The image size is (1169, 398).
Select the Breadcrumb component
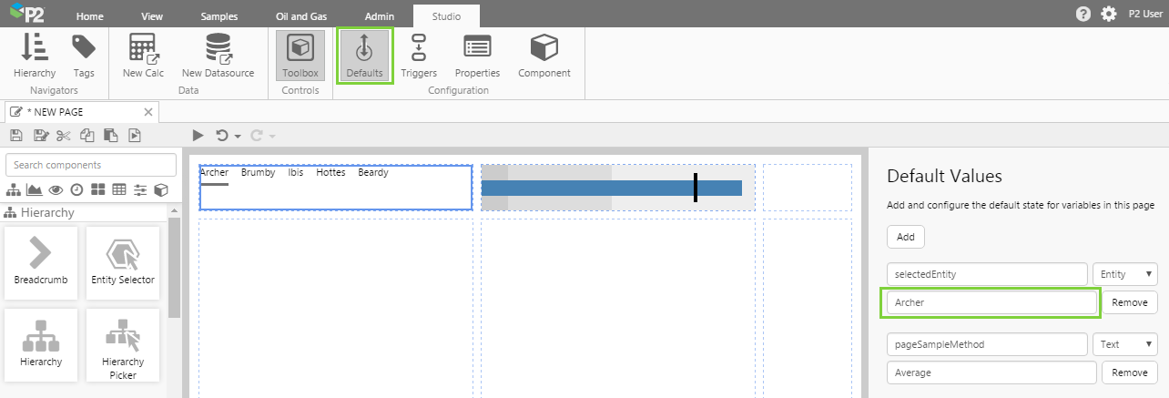pos(41,262)
